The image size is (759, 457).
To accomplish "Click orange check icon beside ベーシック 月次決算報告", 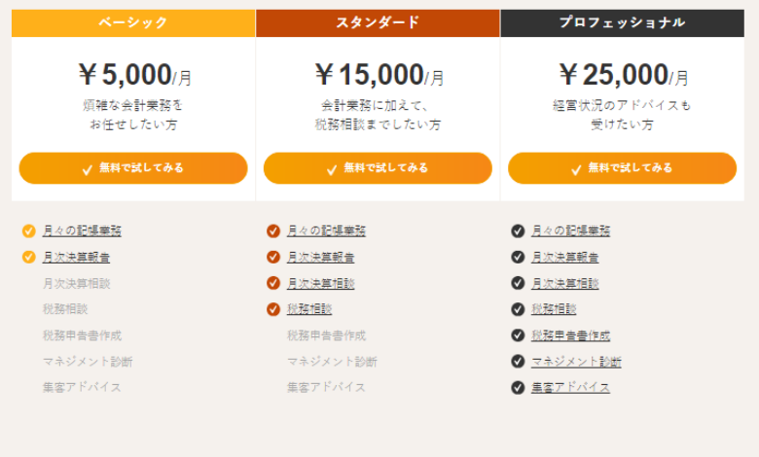I will click(29, 257).
